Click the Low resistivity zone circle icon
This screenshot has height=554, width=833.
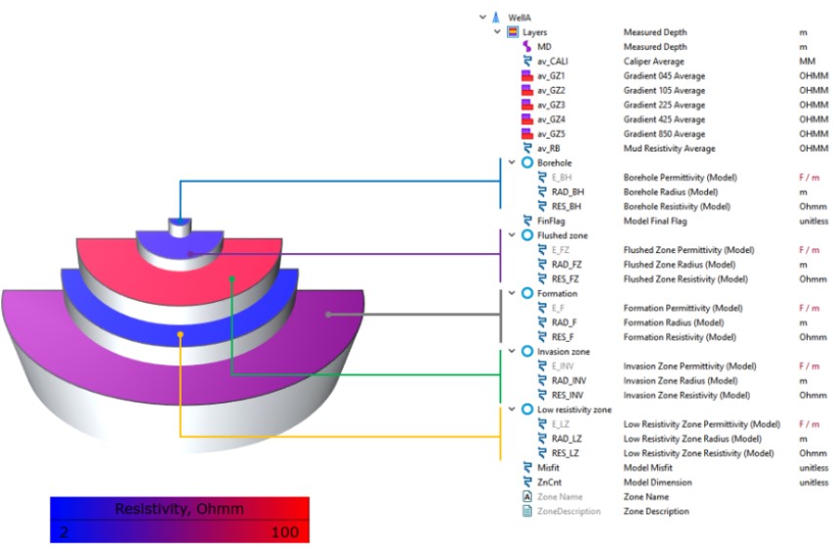[527, 409]
